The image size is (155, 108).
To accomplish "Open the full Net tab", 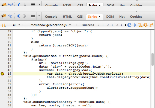I will (x=122, y=17).
